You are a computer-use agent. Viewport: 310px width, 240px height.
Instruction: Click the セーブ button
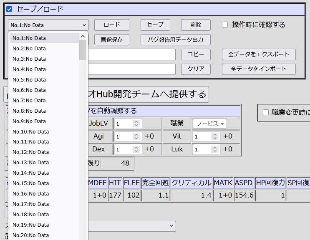pyautogui.click(x=155, y=25)
